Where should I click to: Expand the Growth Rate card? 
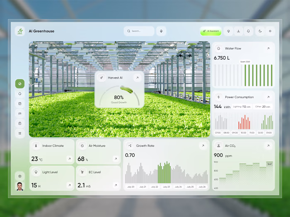203,146
